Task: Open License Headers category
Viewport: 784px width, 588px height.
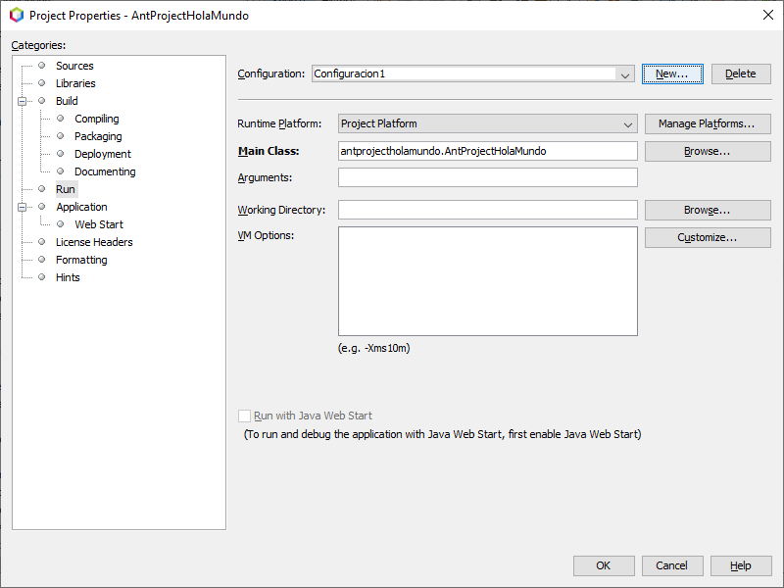Action: (x=94, y=242)
